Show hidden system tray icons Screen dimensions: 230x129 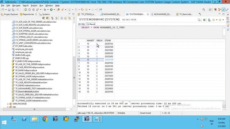tap(198, 119)
